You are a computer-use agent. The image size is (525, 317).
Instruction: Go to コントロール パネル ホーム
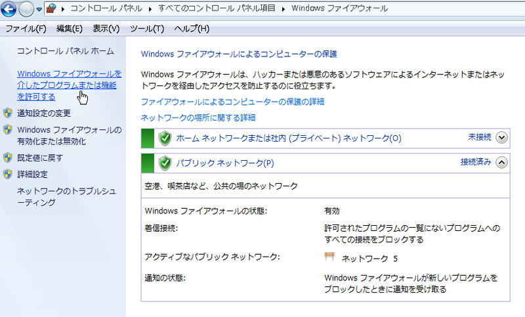pyautogui.click(x=66, y=51)
